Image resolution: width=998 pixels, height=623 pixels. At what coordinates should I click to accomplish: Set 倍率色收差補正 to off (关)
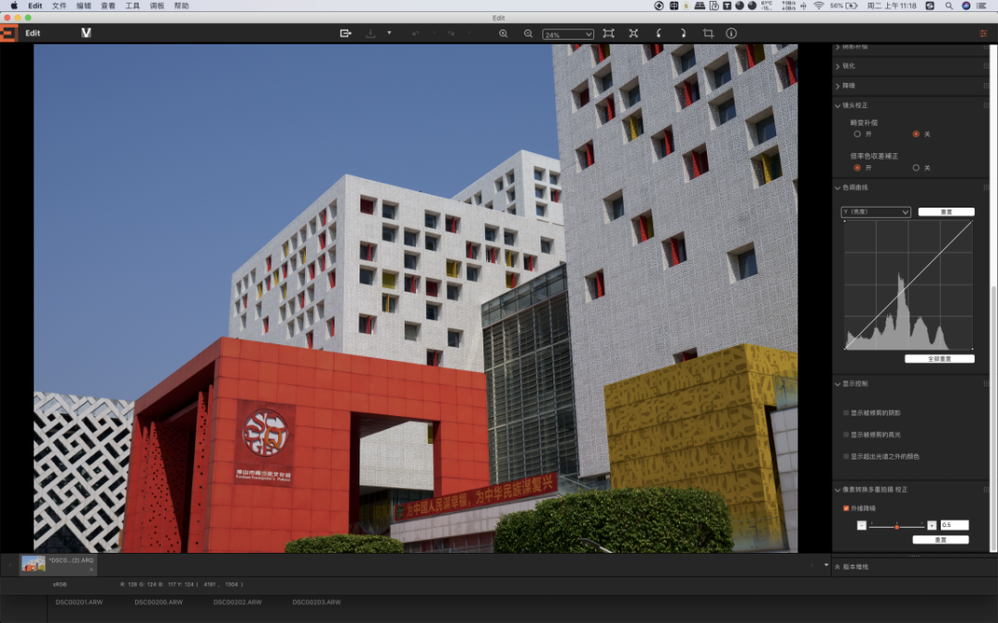point(916,168)
